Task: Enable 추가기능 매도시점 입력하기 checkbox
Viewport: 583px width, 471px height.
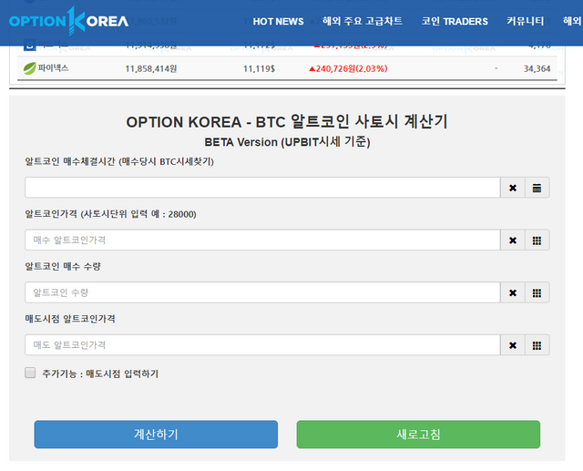Action: point(30,373)
